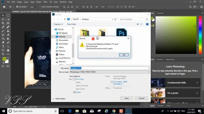Toggle Show Transform Controls checkbox
Image resolution: width=204 pixels, height=114 pixels.
40,7
